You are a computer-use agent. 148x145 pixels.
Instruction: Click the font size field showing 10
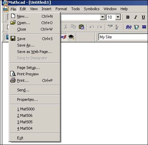pyautogui.click(x=111, y=17)
